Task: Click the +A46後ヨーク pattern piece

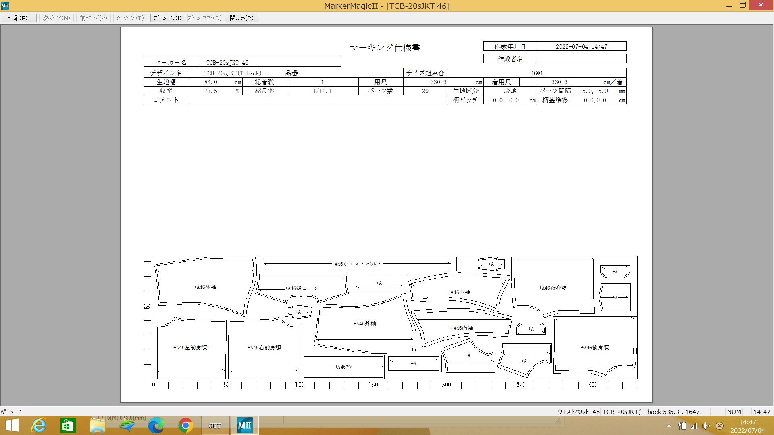Action: pyautogui.click(x=302, y=288)
